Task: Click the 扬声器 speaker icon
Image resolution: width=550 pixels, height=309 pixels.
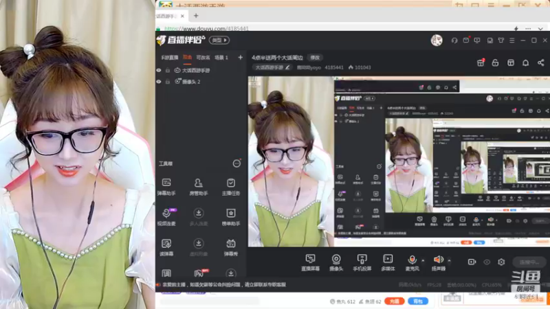Action: (x=438, y=260)
